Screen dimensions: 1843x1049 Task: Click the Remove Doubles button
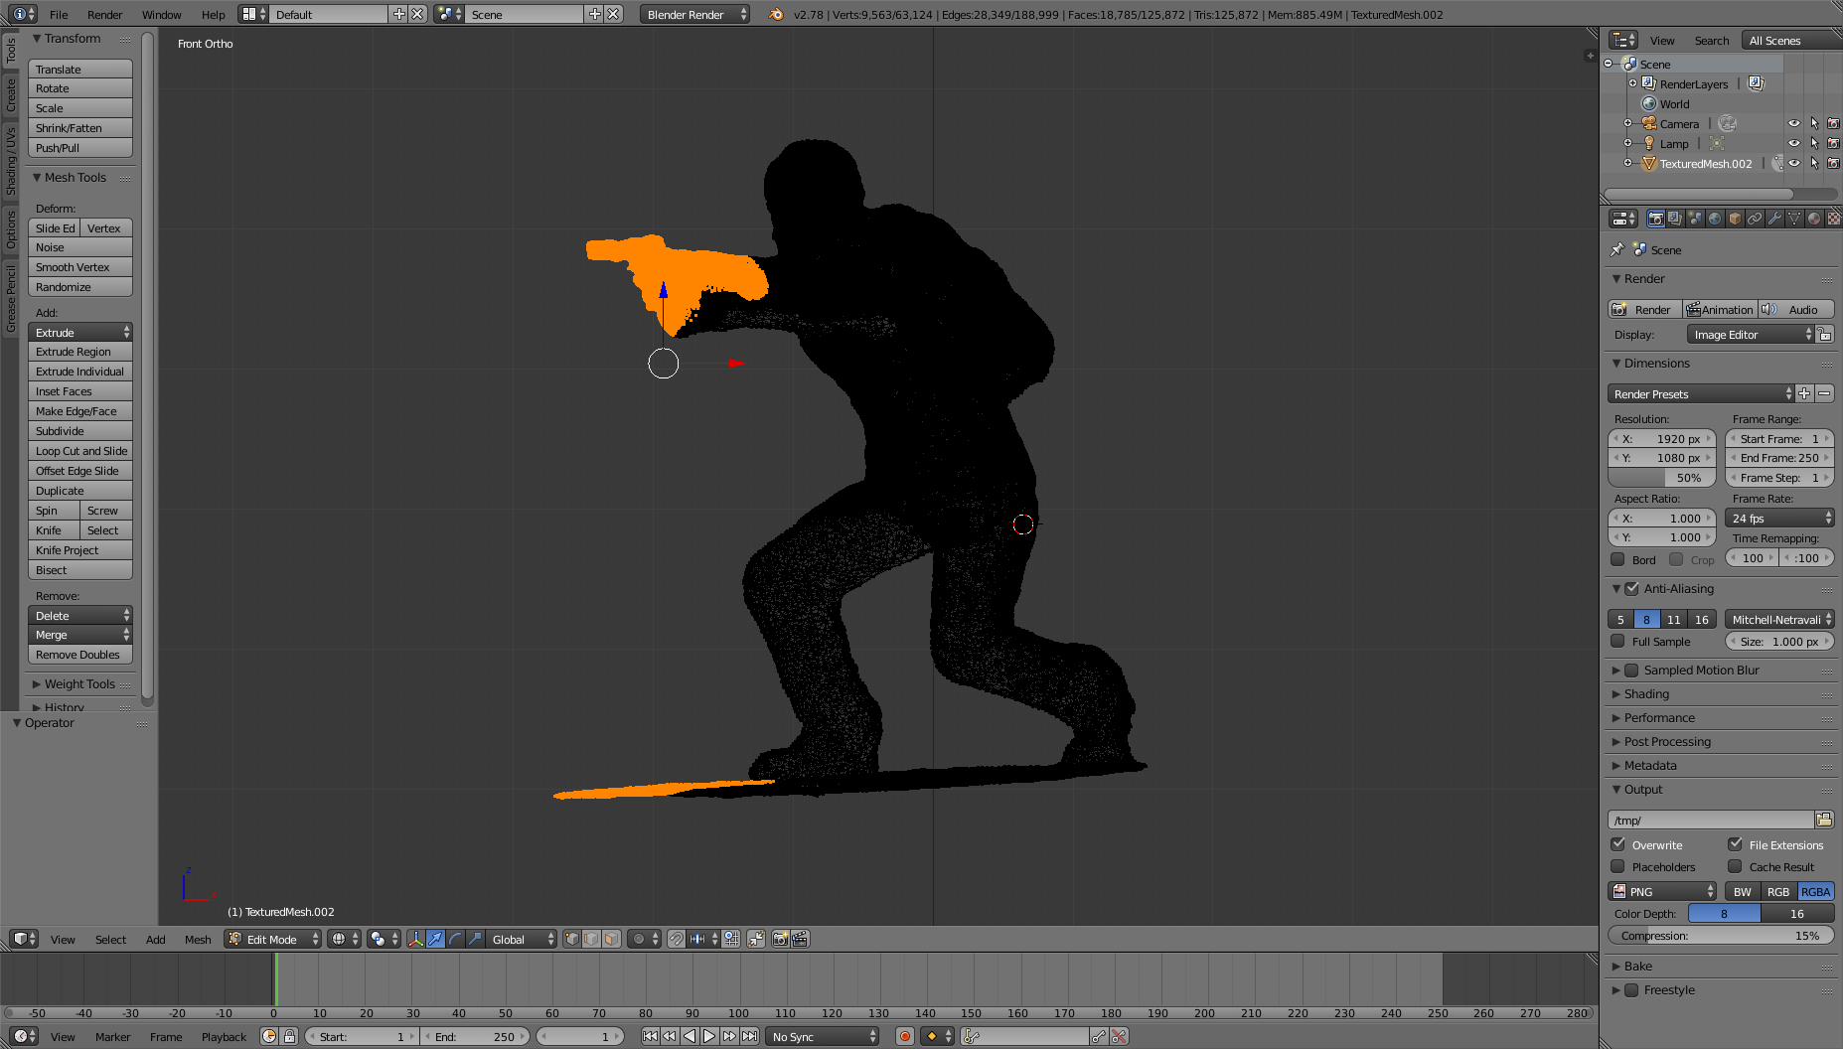tap(80, 655)
